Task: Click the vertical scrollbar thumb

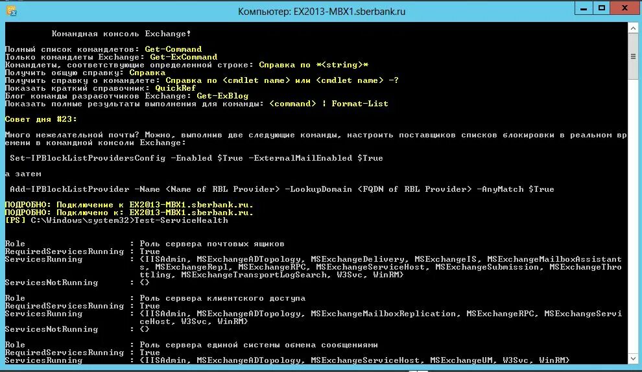Action: pyautogui.click(x=633, y=57)
